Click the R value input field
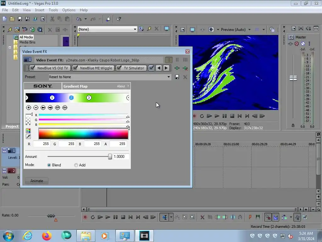 tap(41, 144)
